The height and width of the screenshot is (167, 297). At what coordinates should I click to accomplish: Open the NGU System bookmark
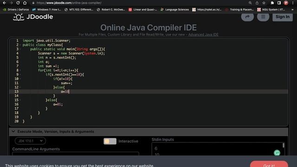(x=271, y=9)
